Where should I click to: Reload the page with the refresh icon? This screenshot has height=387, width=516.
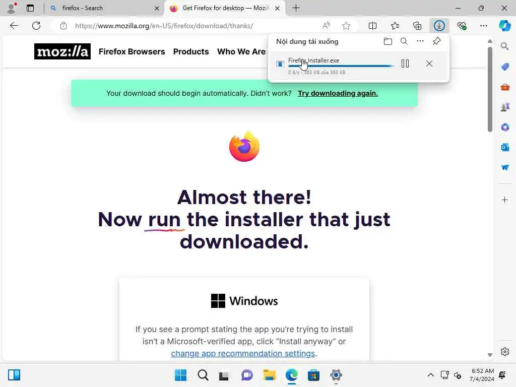[x=36, y=26]
